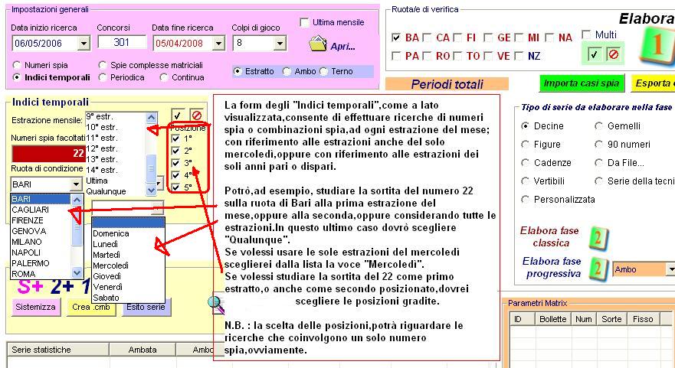Check the PA wheel checkbox
The height and width of the screenshot is (368, 675).
396,56
